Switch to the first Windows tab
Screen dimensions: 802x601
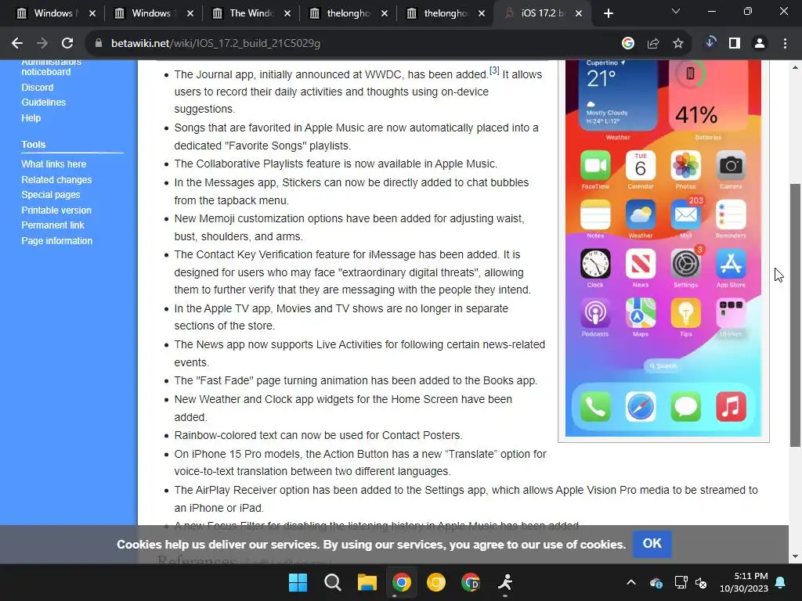click(x=49, y=13)
